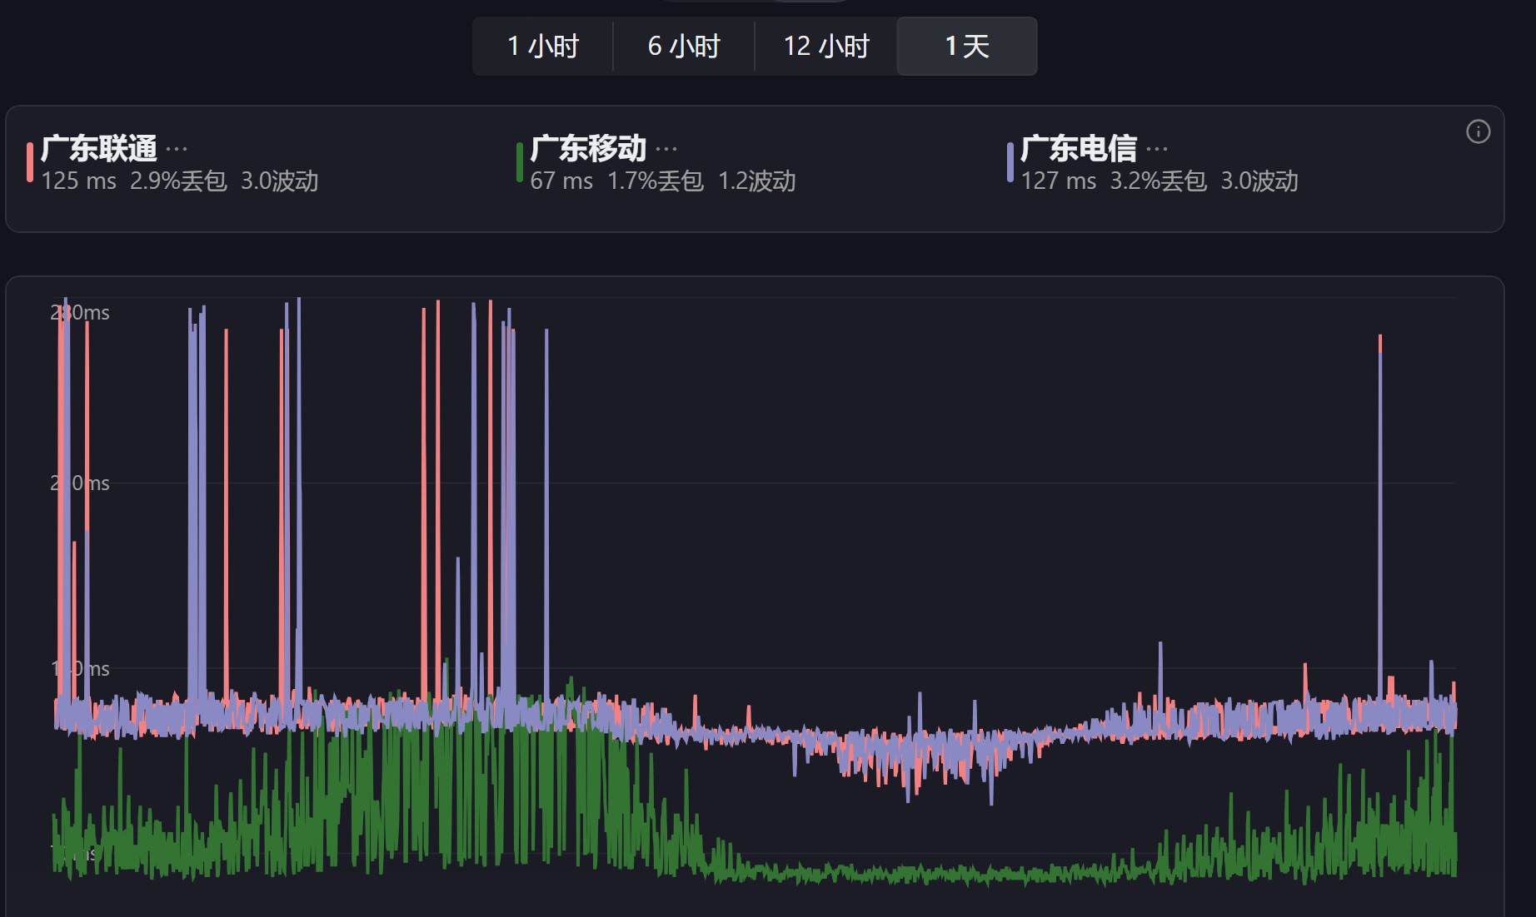Image resolution: width=1536 pixels, height=917 pixels.
Task: Click the purple color bar beside 广东电信
Action: pos(1010,162)
